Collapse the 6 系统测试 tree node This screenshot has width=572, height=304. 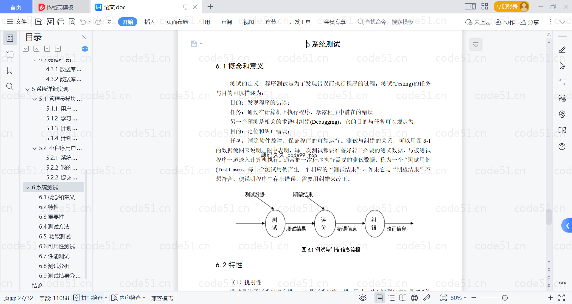tap(27, 187)
